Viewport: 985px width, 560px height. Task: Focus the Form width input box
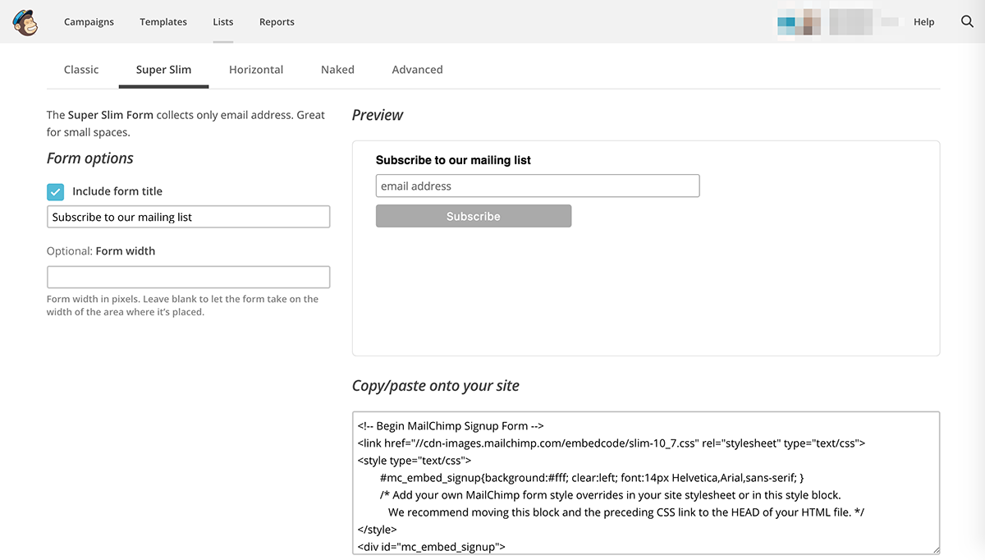[189, 278]
